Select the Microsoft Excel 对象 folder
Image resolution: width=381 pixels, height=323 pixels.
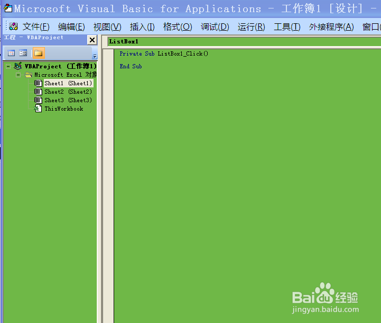pos(66,75)
